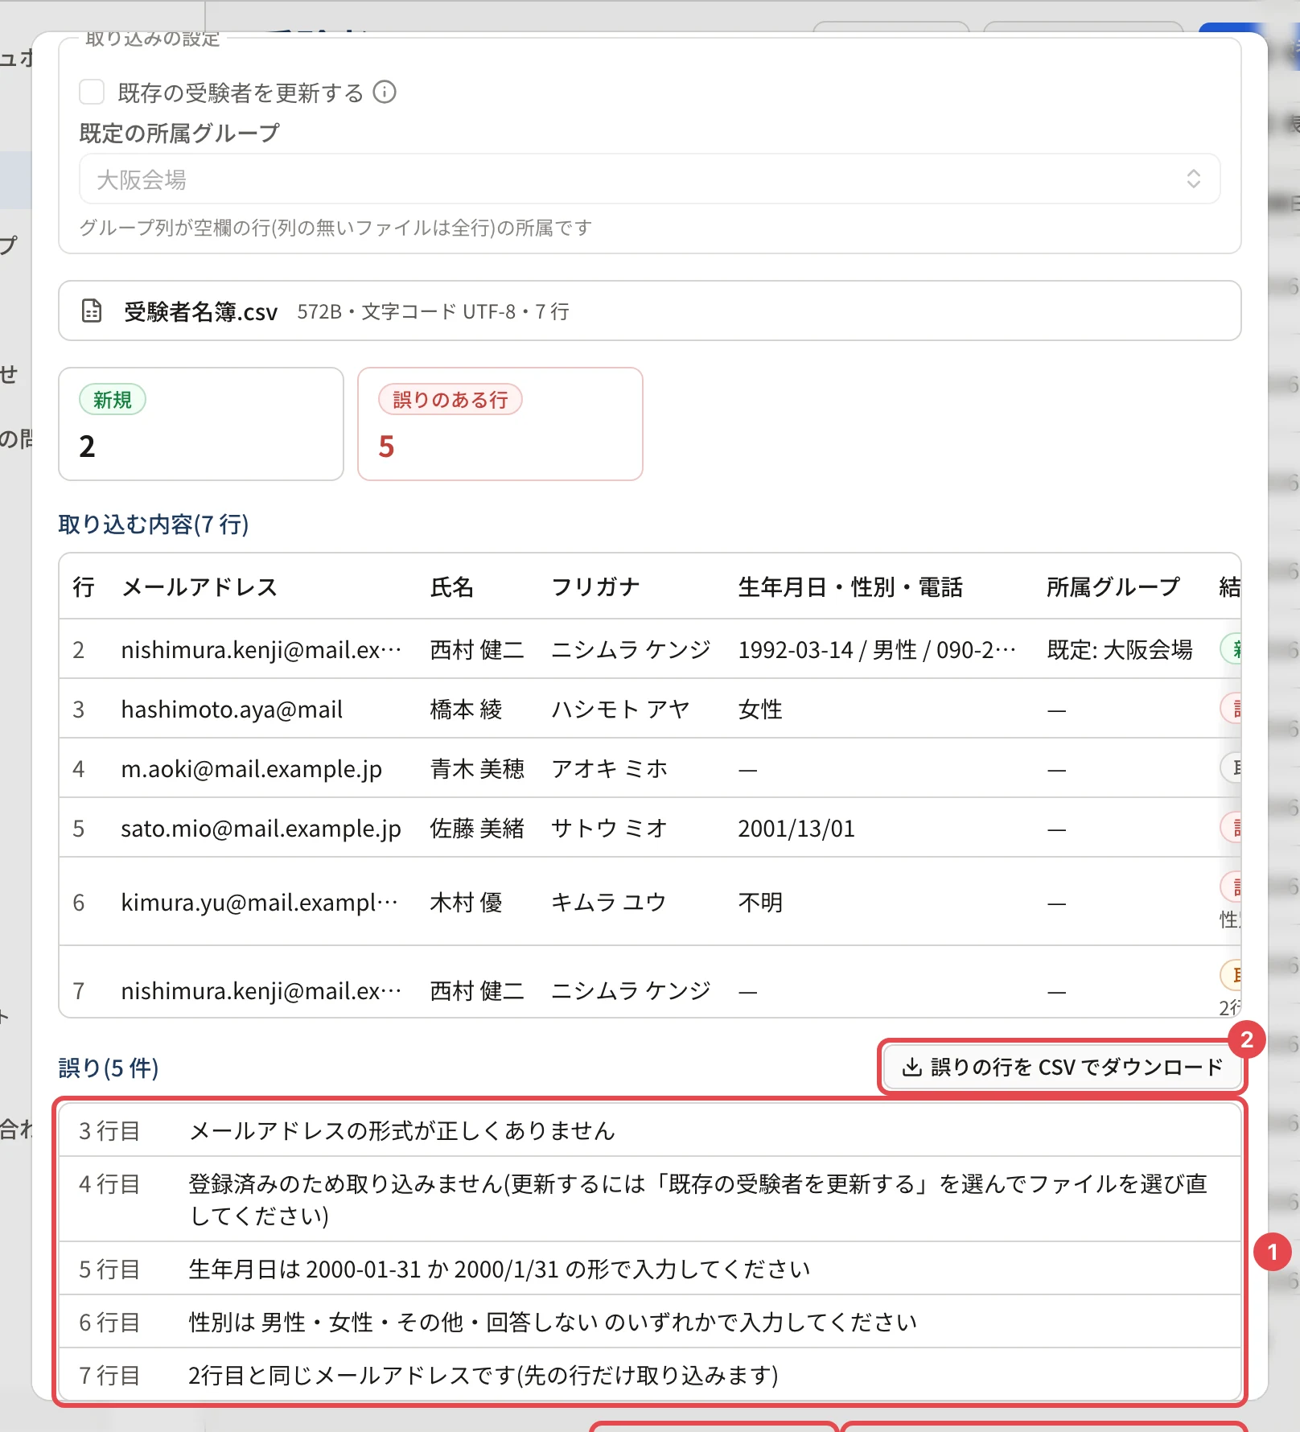Click the 氏名 column header
This screenshot has width=1300, height=1432.
[452, 587]
